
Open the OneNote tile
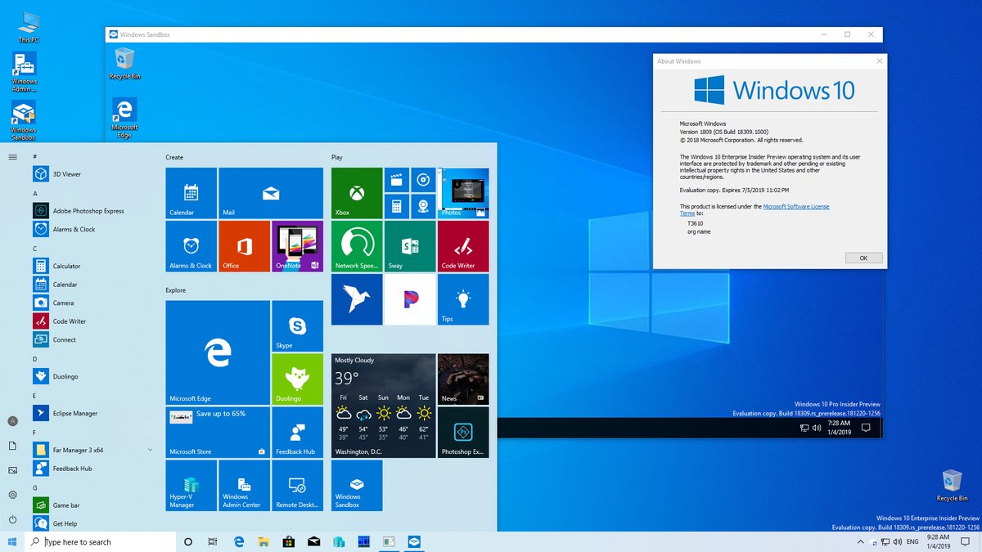[297, 246]
